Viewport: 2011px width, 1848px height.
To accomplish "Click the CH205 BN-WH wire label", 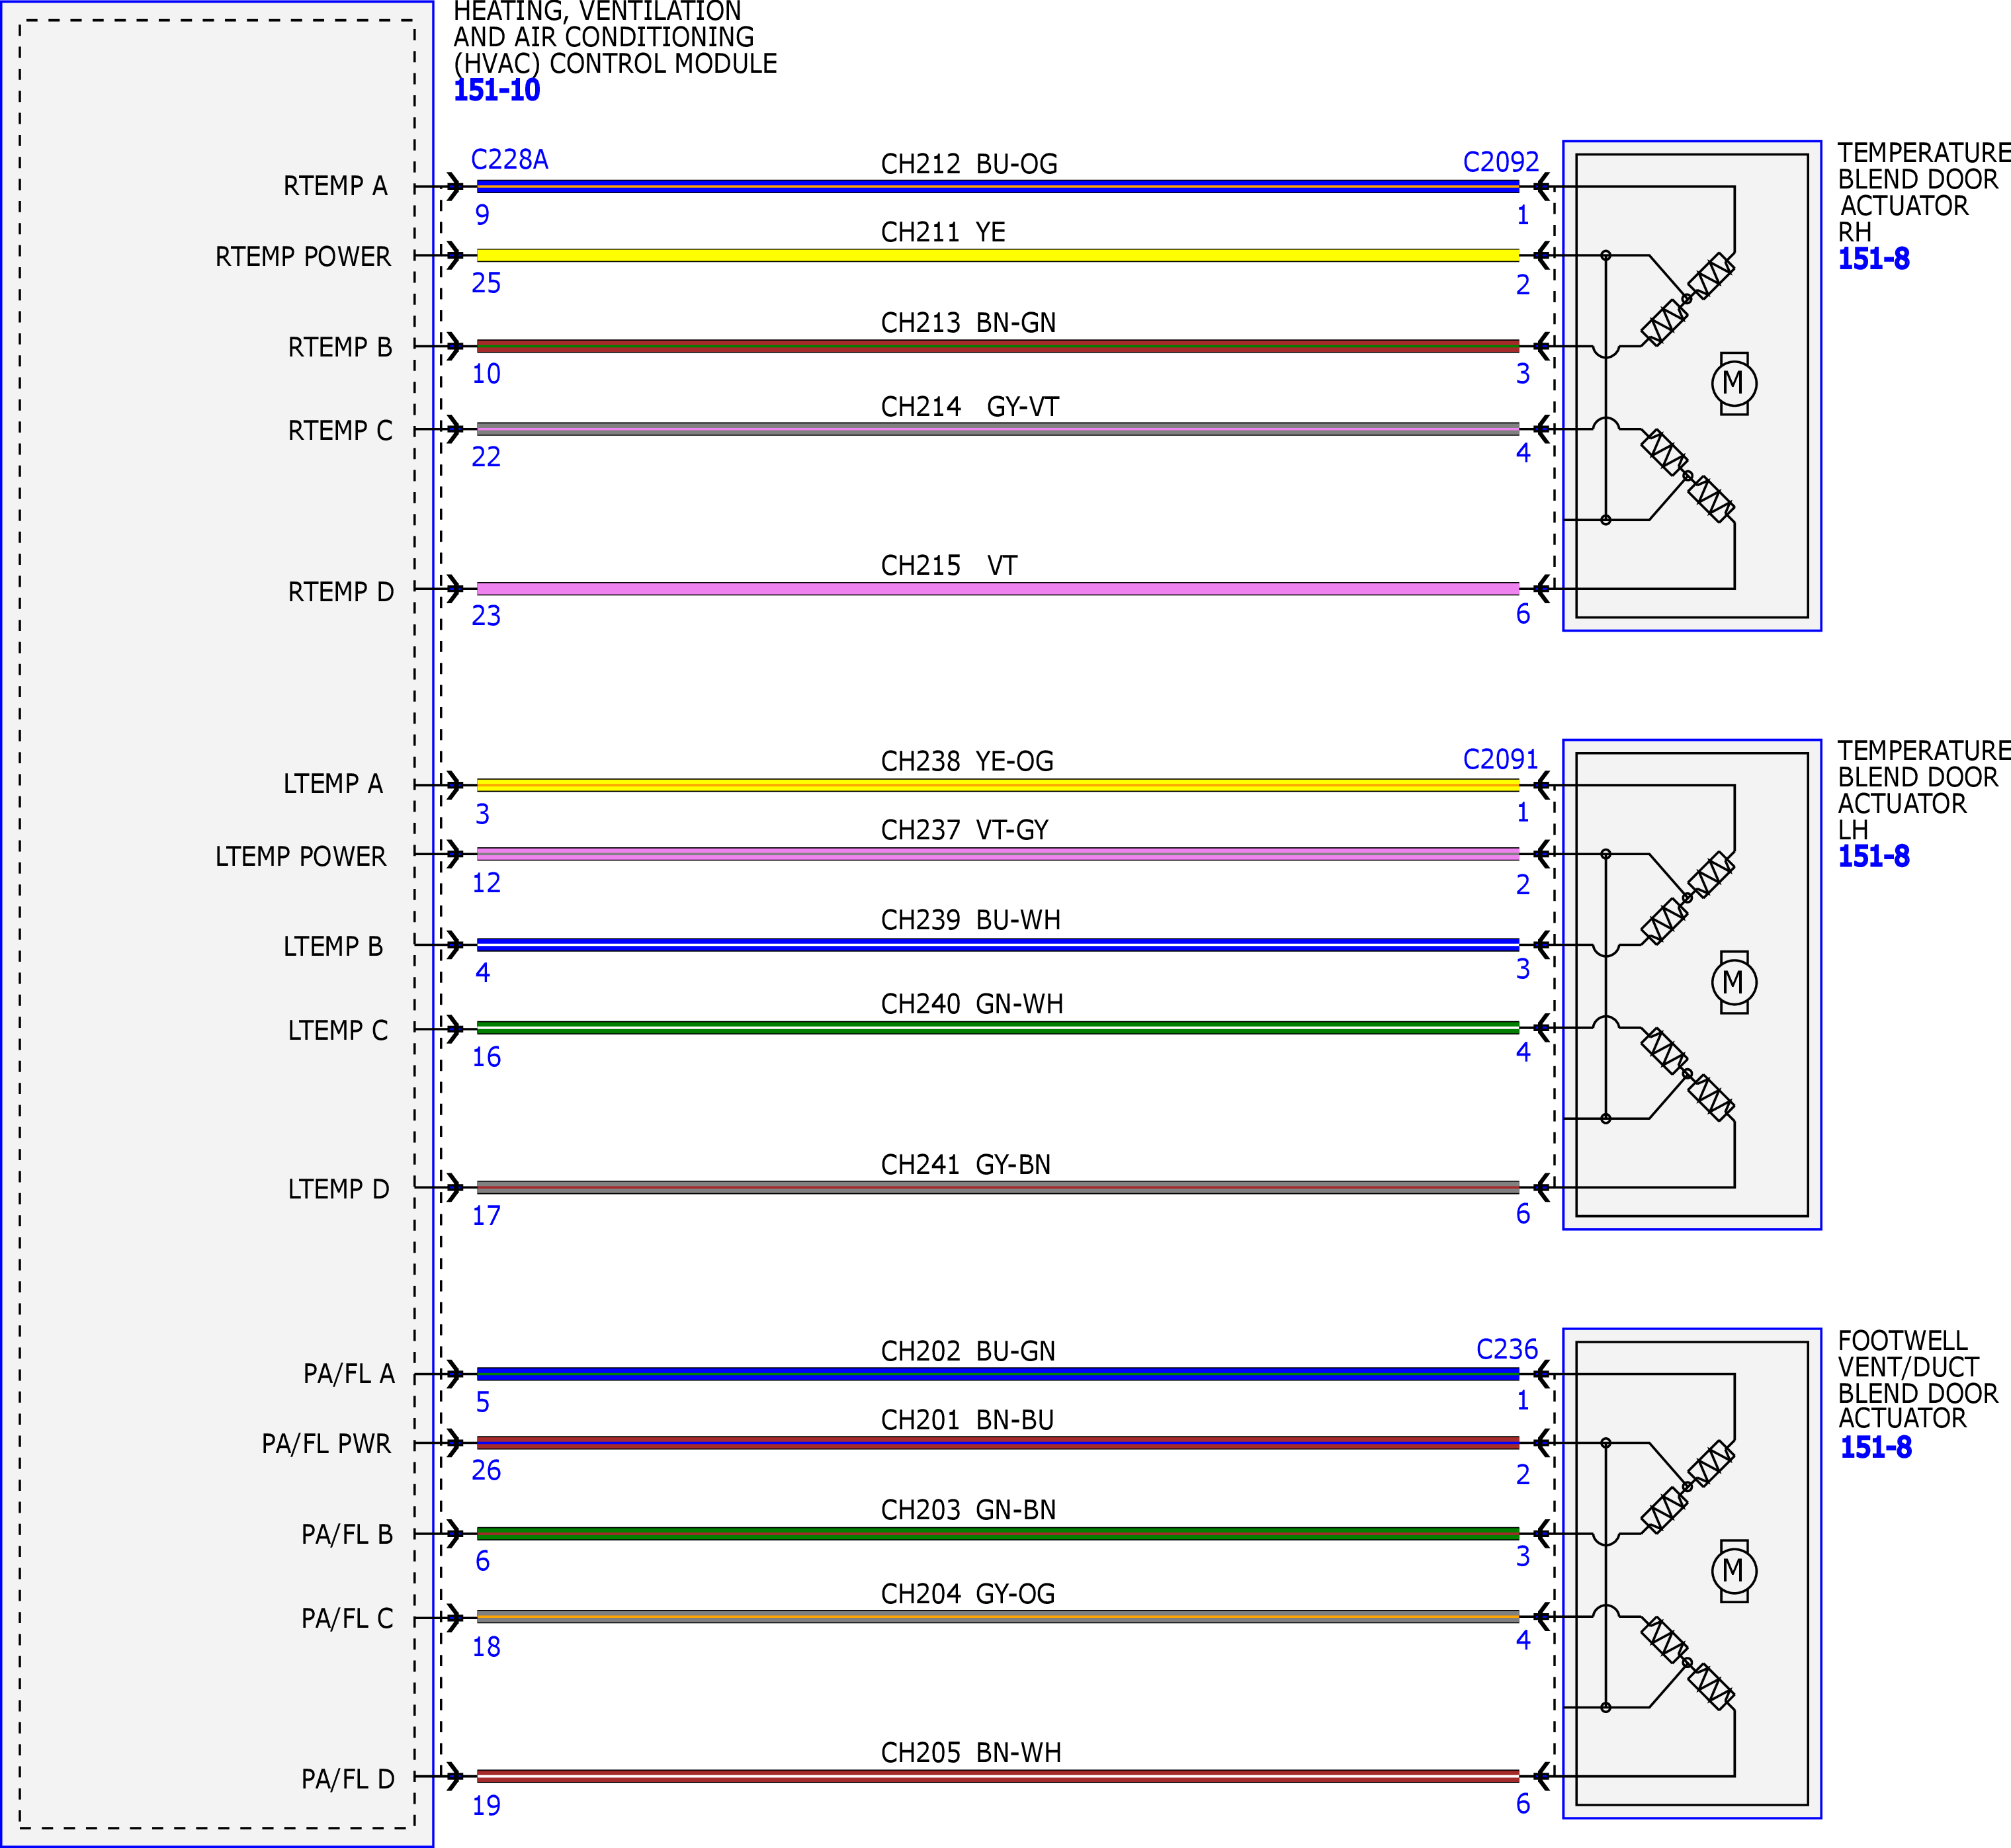I will tap(971, 1753).
